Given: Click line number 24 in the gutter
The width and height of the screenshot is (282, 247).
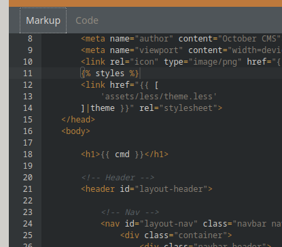Looking at the screenshot, I should [x=28, y=224].
